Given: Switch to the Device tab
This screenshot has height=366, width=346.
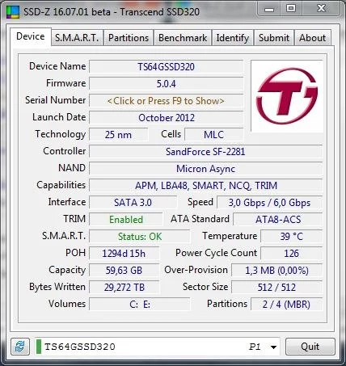Looking at the screenshot, I should [x=31, y=36].
